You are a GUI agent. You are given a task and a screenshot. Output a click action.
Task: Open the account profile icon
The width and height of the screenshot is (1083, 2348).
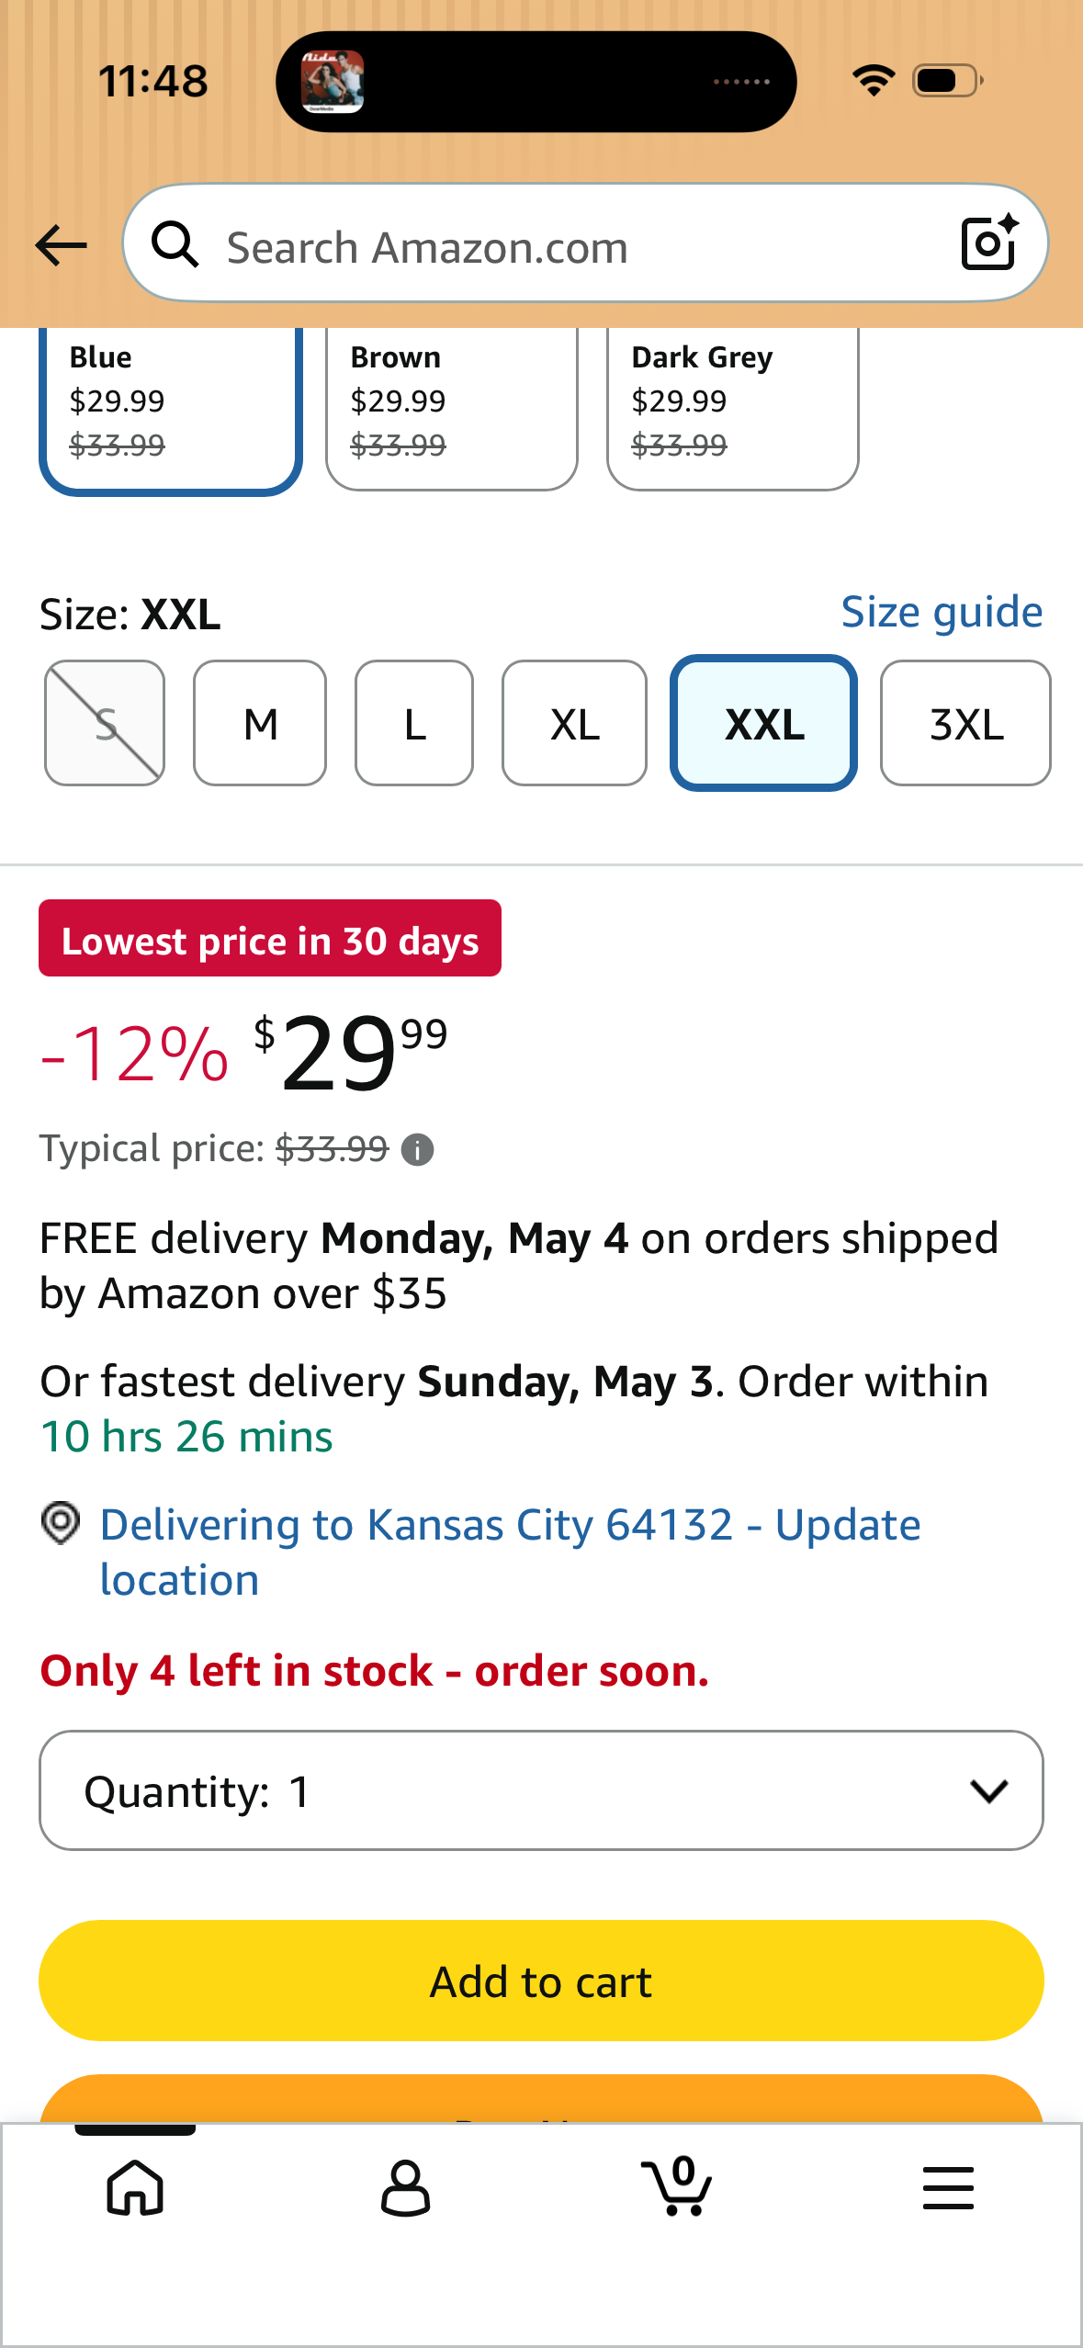click(405, 2187)
